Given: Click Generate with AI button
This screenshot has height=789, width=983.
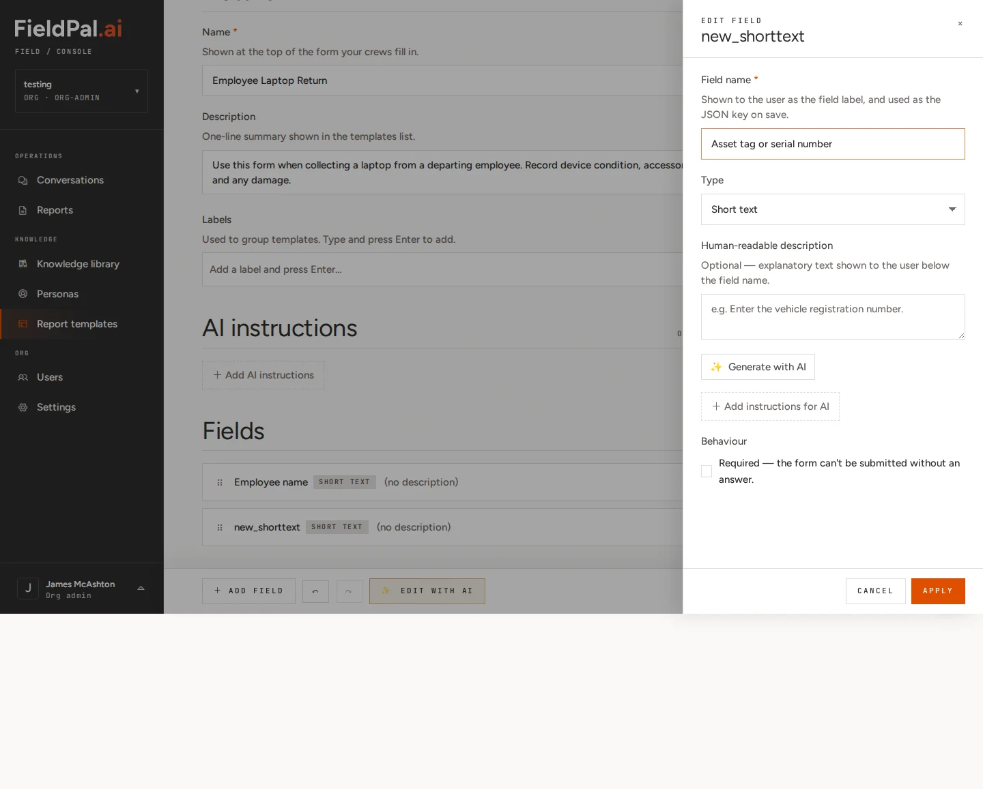Looking at the screenshot, I should click(758, 367).
